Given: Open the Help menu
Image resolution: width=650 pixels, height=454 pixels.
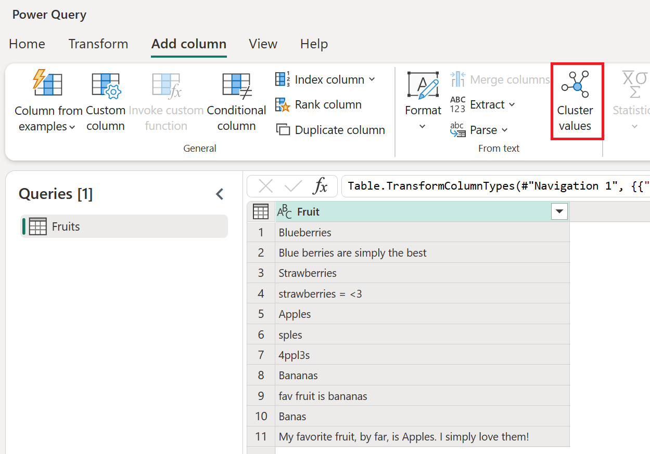Looking at the screenshot, I should point(314,44).
